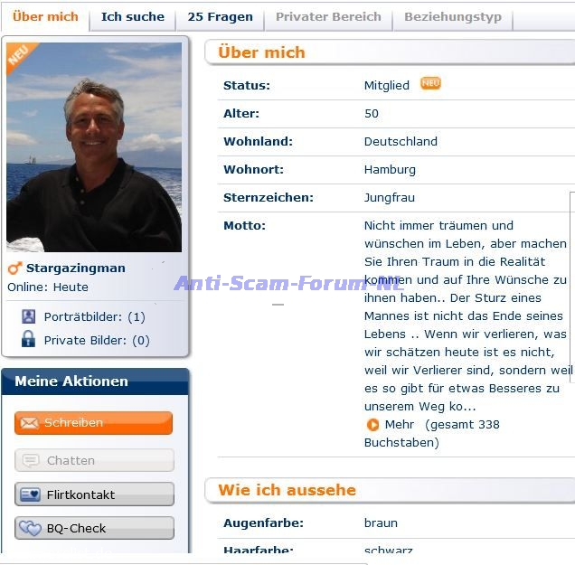Expand the motto with orange Mehr arrow
The image size is (575, 565).
pyautogui.click(x=373, y=425)
